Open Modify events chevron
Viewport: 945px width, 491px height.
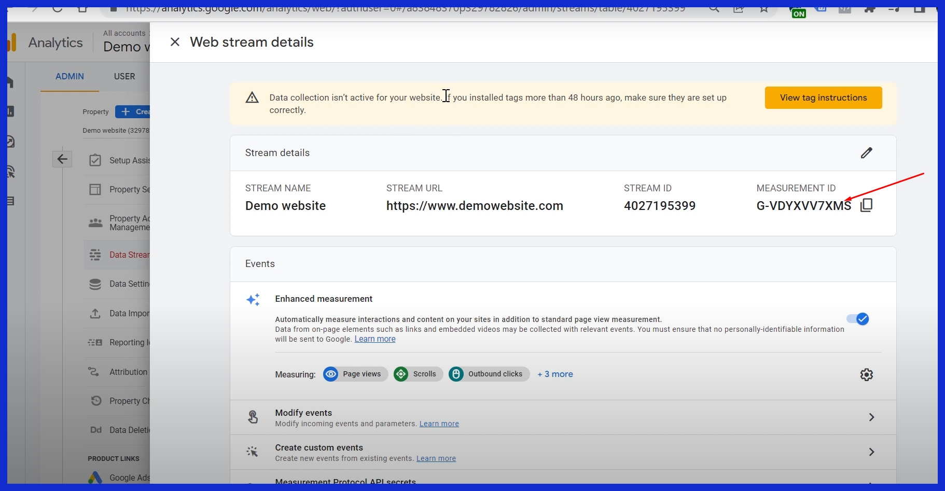871,417
